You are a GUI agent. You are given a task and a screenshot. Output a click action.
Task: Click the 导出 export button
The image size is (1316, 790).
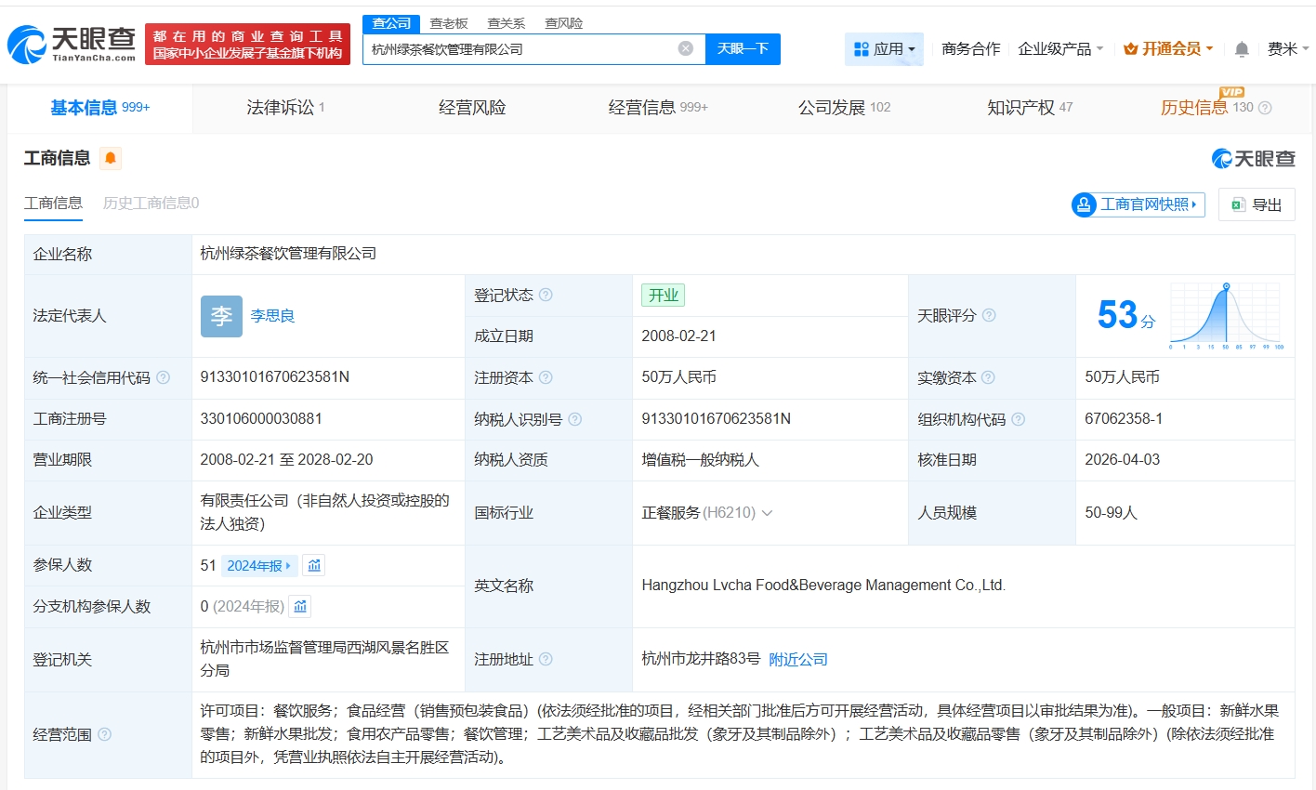(1257, 204)
